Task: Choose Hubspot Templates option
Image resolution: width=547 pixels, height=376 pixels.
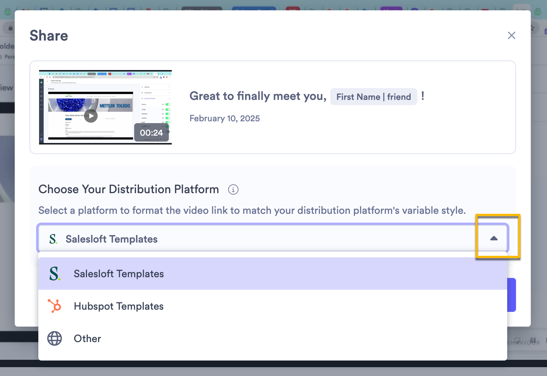Action: coord(273,306)
